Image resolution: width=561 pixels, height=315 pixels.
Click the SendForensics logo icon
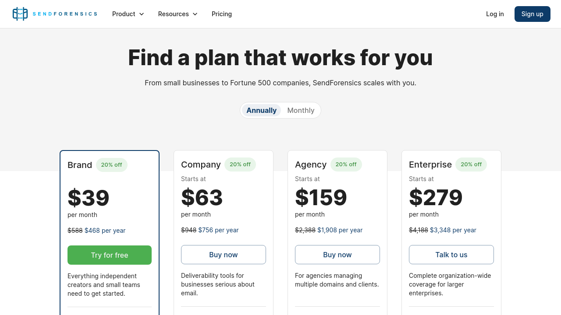tap(20, 14)
